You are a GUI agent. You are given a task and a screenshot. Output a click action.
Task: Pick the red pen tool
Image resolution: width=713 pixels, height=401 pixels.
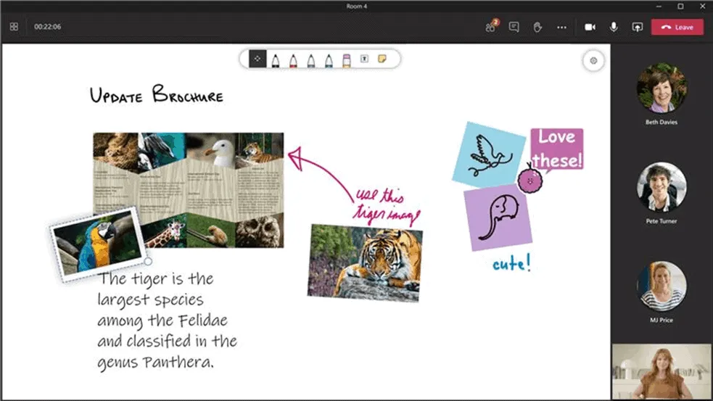(294, 59)
